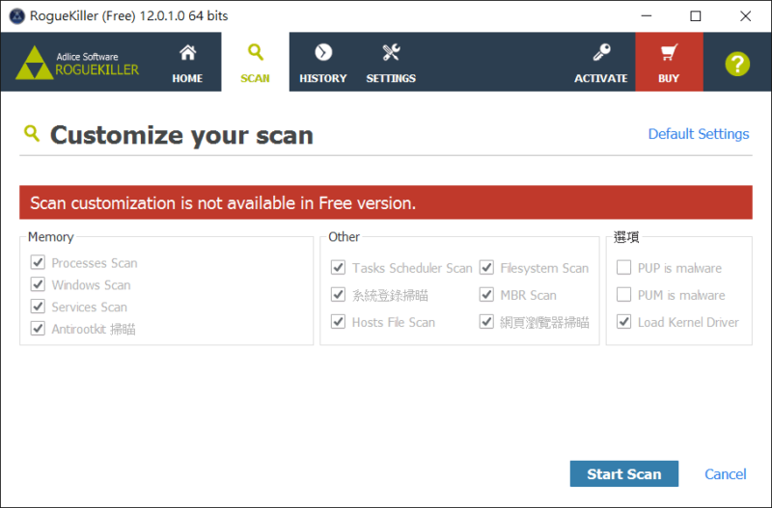
Task: Open help via the question mark icon
Action: point(737,64)
